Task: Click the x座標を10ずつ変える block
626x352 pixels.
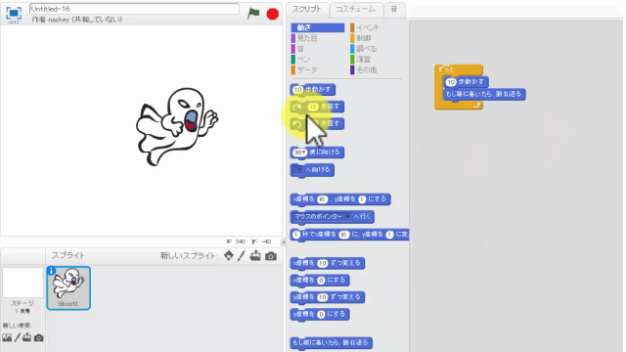Action: (327, 263)
